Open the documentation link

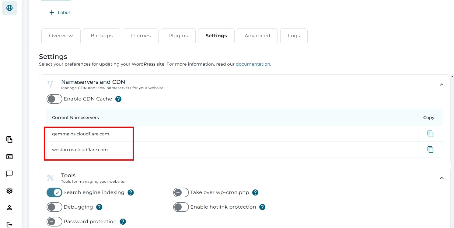click(x=253, y=64)
